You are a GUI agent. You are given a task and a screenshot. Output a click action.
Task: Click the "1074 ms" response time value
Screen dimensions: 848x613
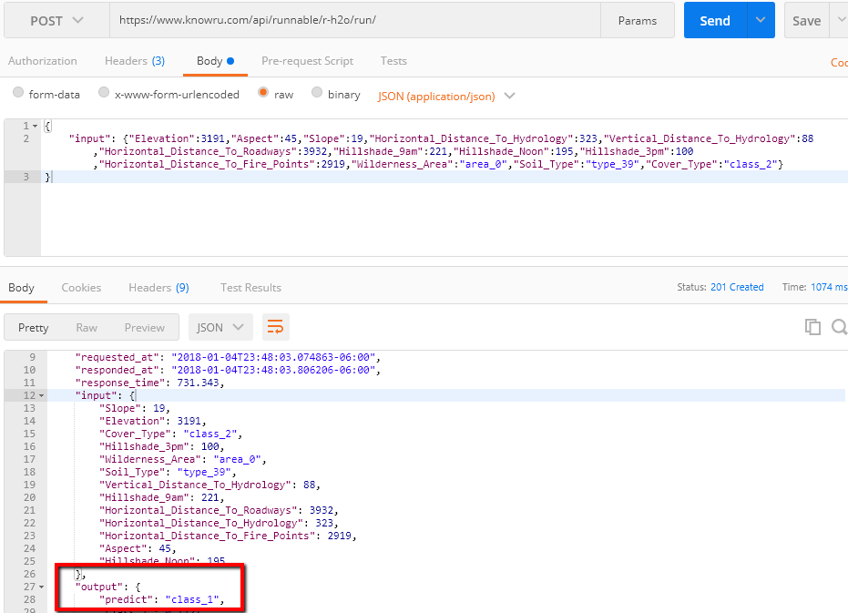click(829, 287)
